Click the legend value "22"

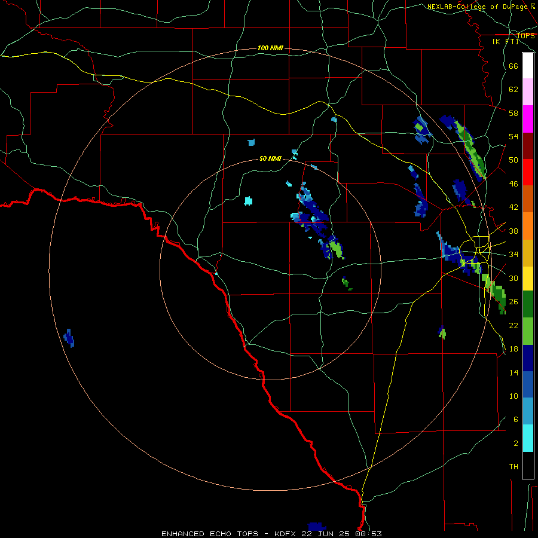point(513,325)
